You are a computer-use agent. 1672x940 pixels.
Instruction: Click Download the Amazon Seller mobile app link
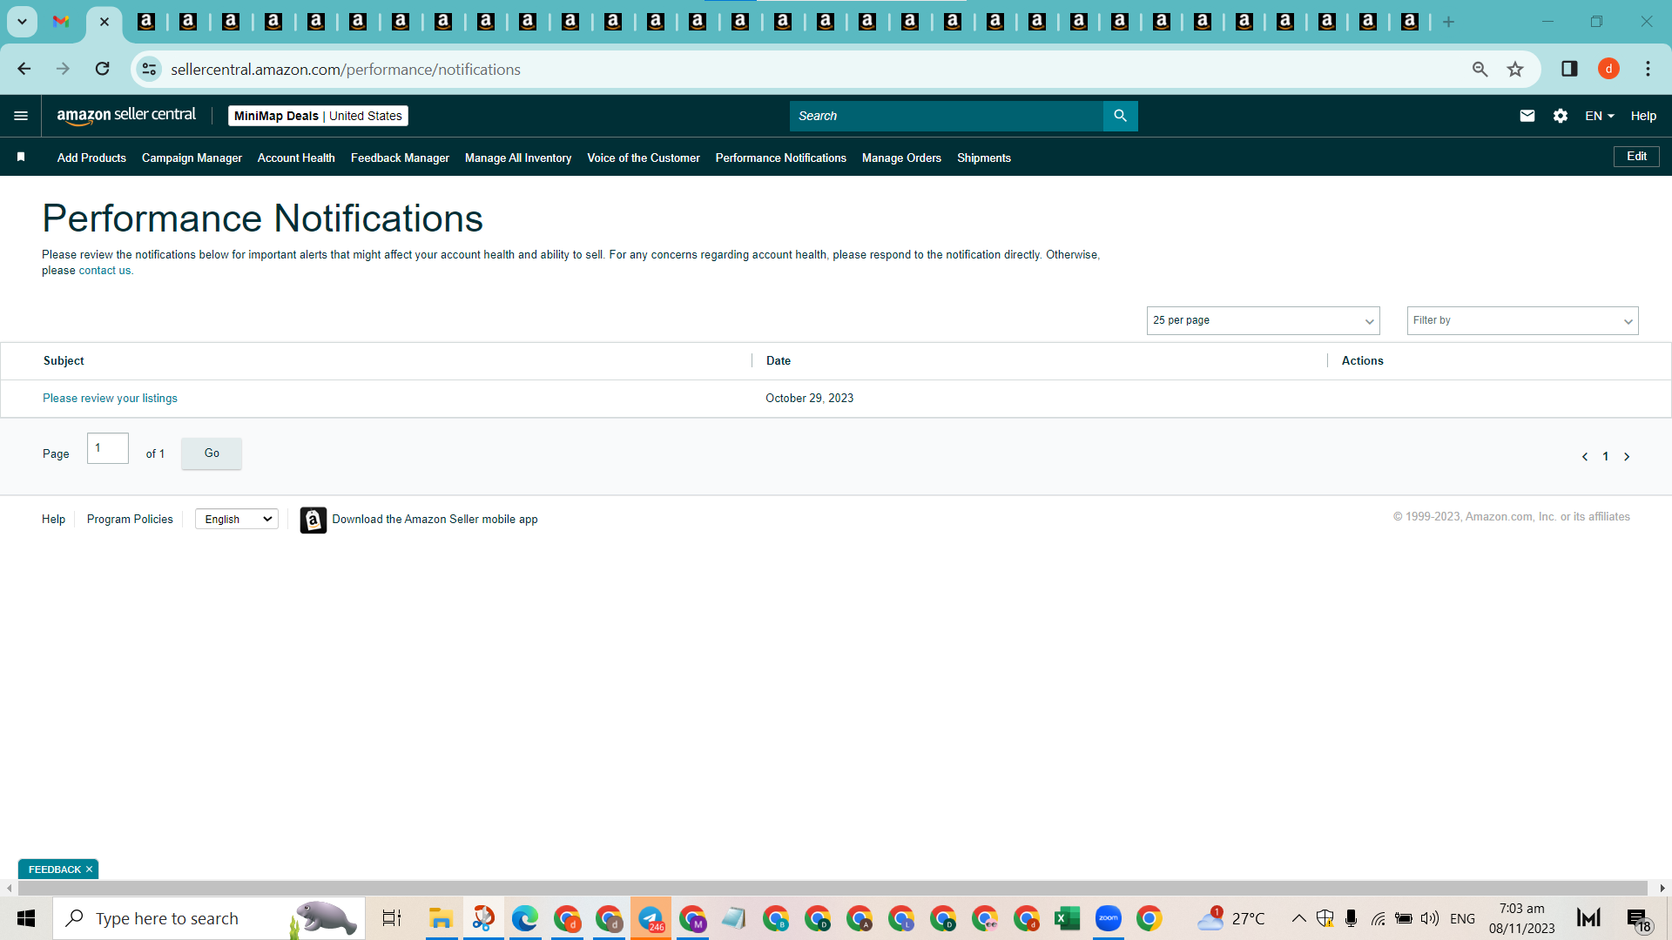[x=435, y=519]
